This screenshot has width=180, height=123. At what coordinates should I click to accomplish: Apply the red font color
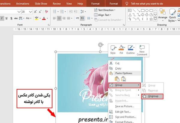(x=44, y=18)
